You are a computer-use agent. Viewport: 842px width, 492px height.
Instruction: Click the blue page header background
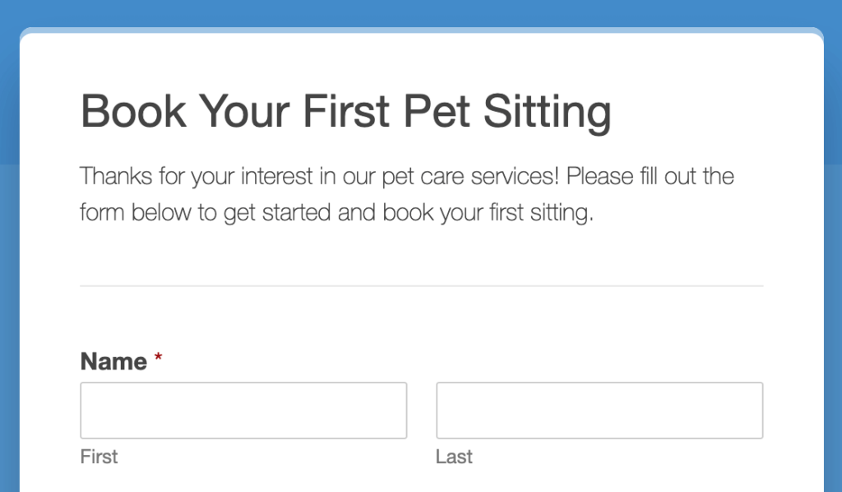click(421, 12)
